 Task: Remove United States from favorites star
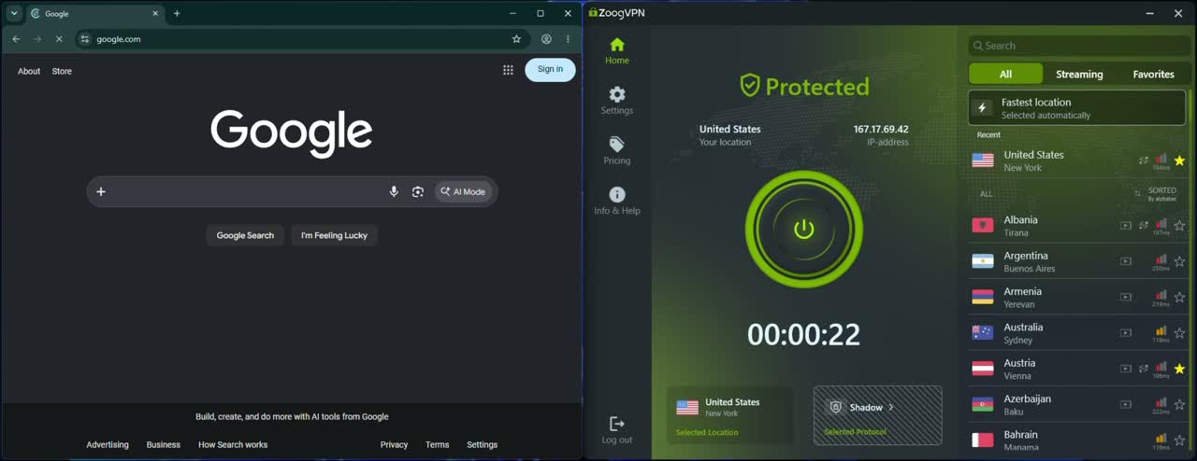tap(1179, 161)
